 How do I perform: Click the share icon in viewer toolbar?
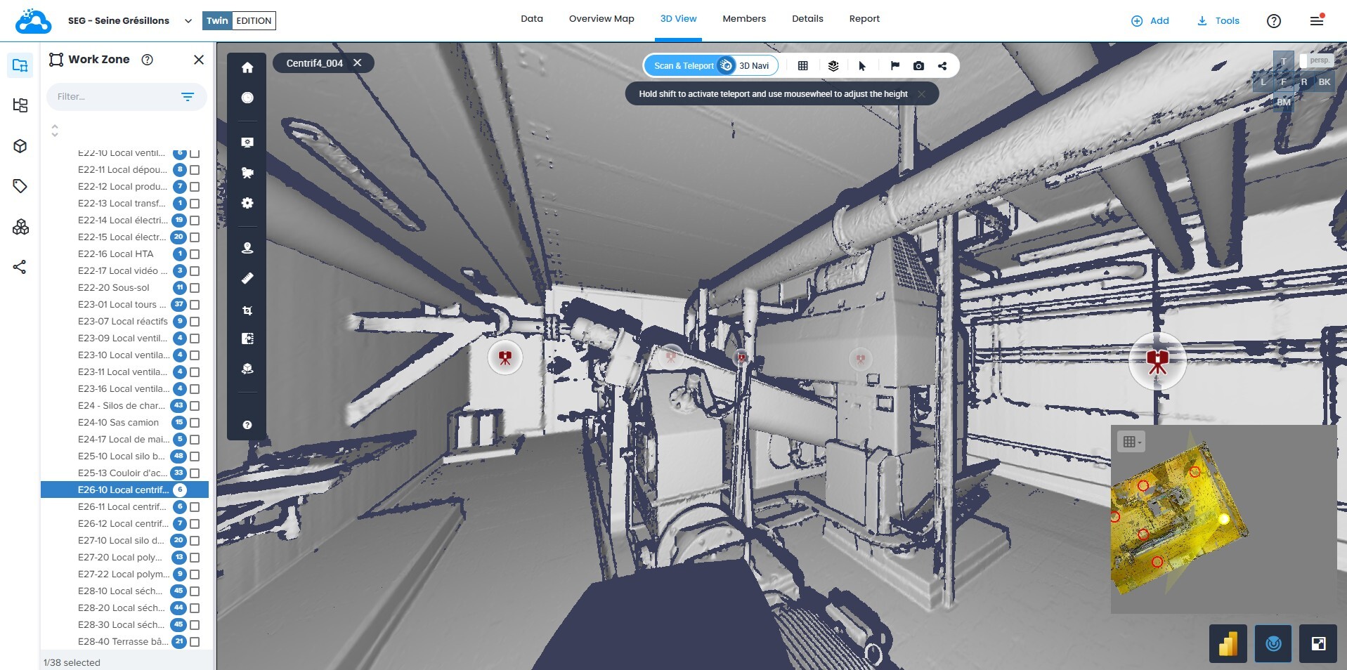click(942, 66)
